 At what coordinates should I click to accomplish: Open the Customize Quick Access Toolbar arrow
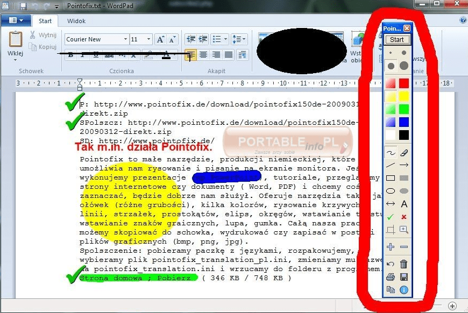coord(56,6)
